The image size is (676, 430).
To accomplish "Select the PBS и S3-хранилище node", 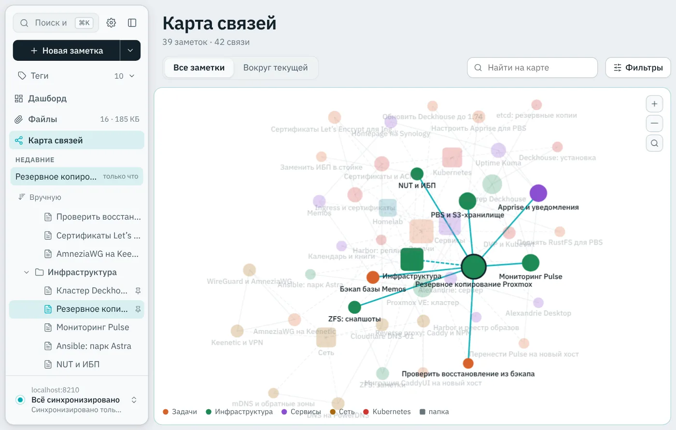I will [467, 201].
